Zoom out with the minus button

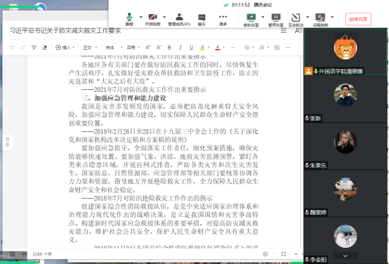click(296, 254)
